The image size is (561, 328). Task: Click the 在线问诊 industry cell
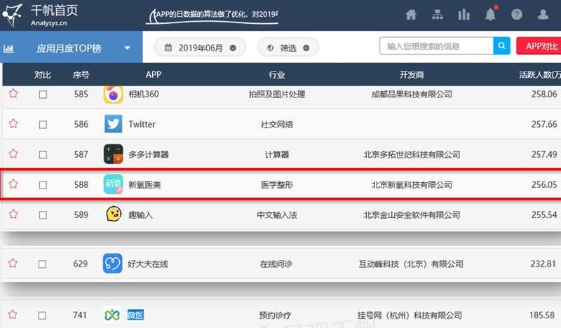[276, 264]
